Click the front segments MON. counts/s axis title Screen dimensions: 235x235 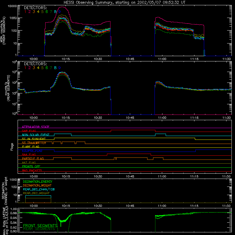[3, 31]
